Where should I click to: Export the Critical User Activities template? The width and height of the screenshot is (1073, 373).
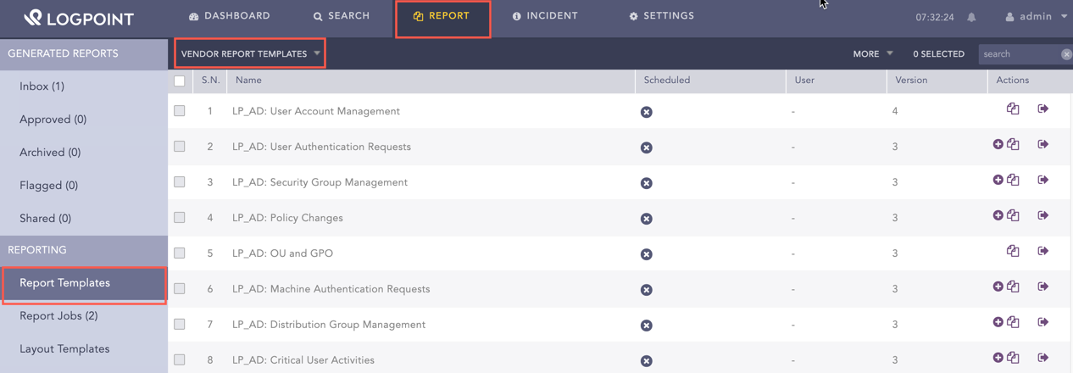tap(1043, 358)
